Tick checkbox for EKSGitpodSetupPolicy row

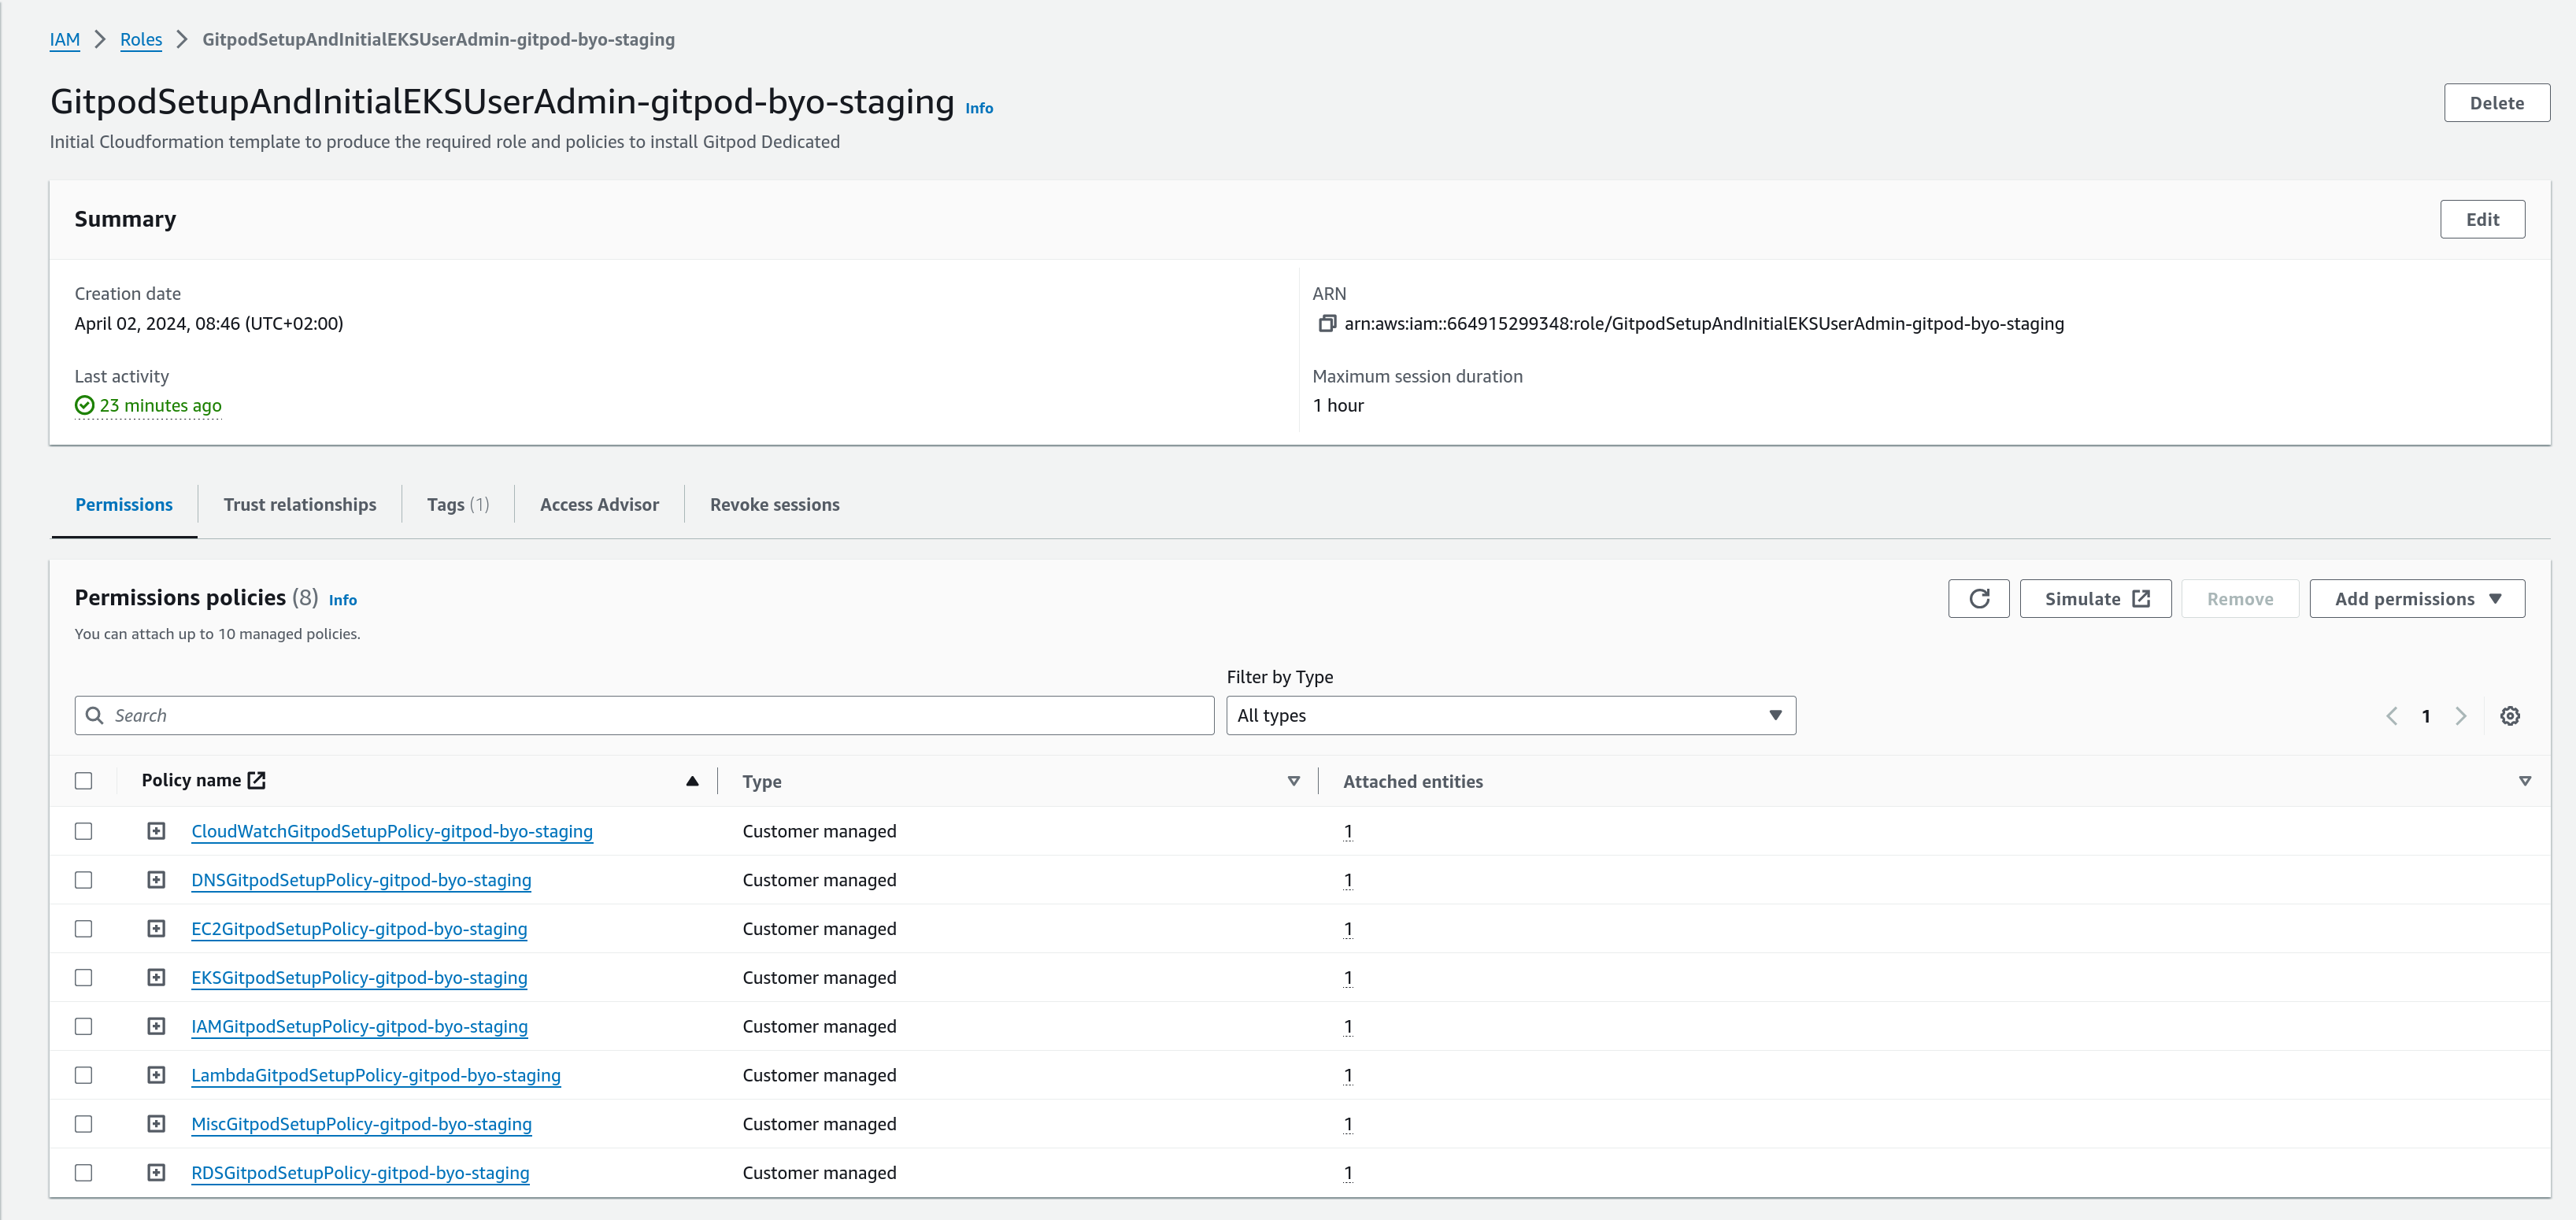(84, 978)
